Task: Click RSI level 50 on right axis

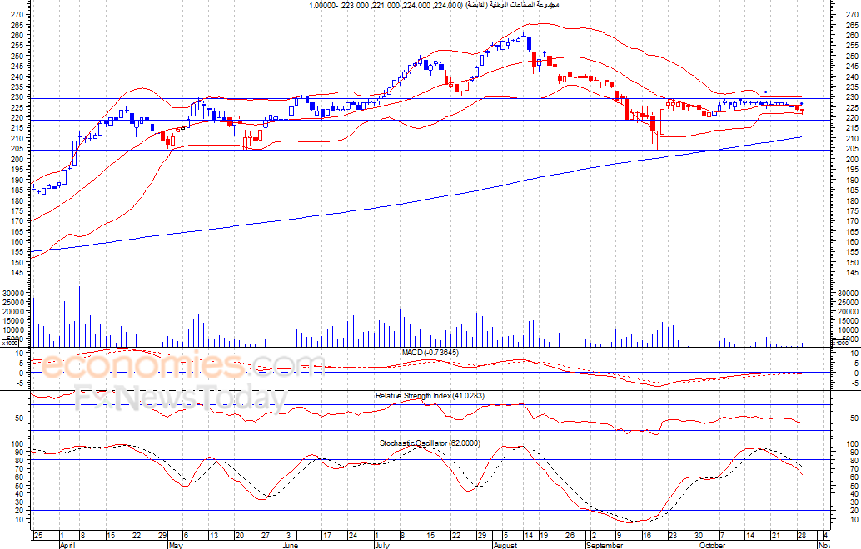Action: (854, 418)
